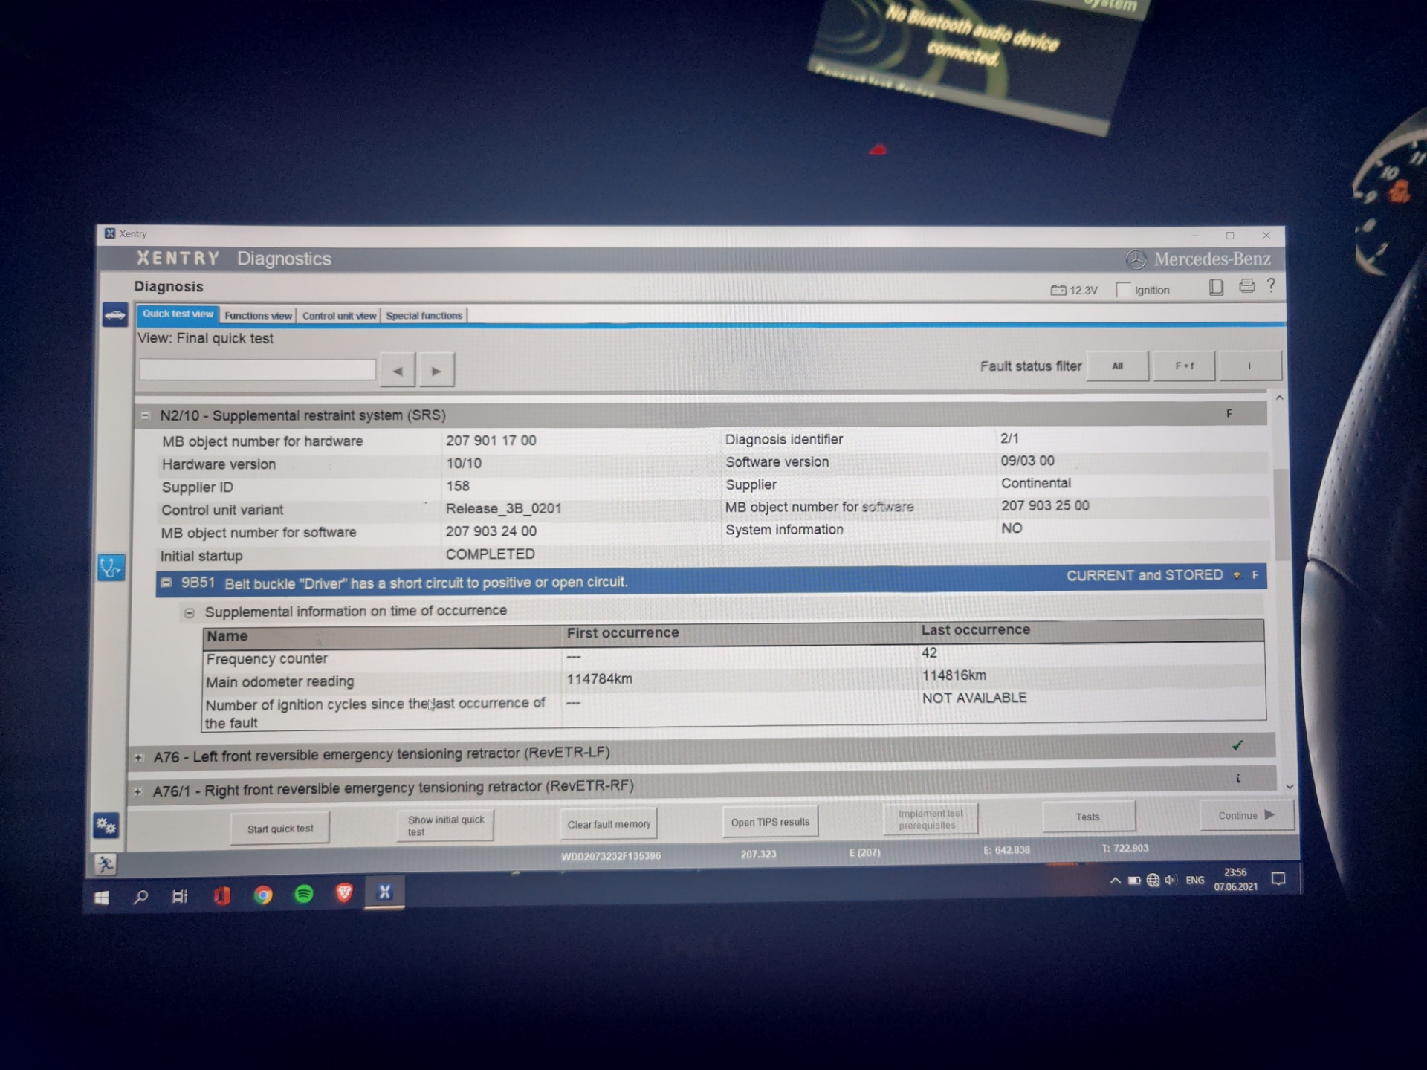
Task: Open the vehicle icon in left sidebar
Action: tap(115, 314)
